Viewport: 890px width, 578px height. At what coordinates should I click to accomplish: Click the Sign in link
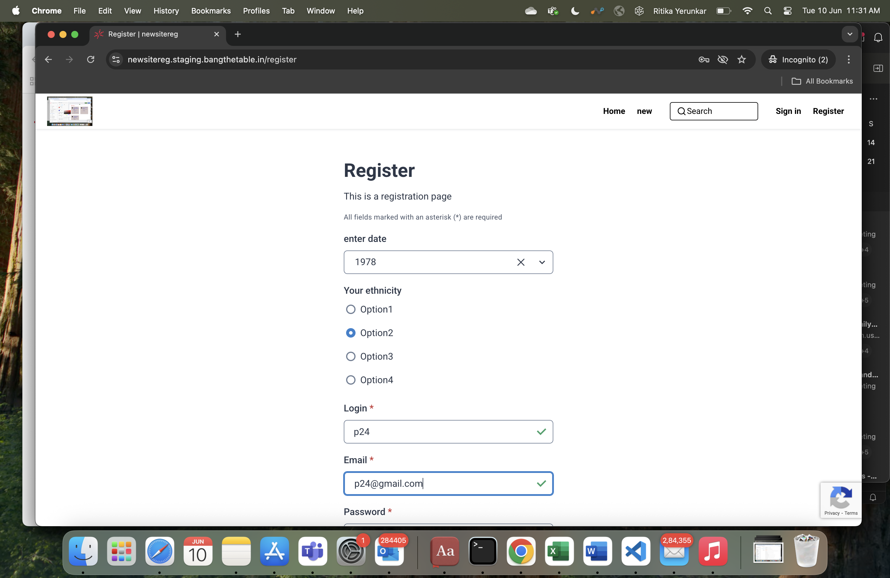[x=788, y=111]
